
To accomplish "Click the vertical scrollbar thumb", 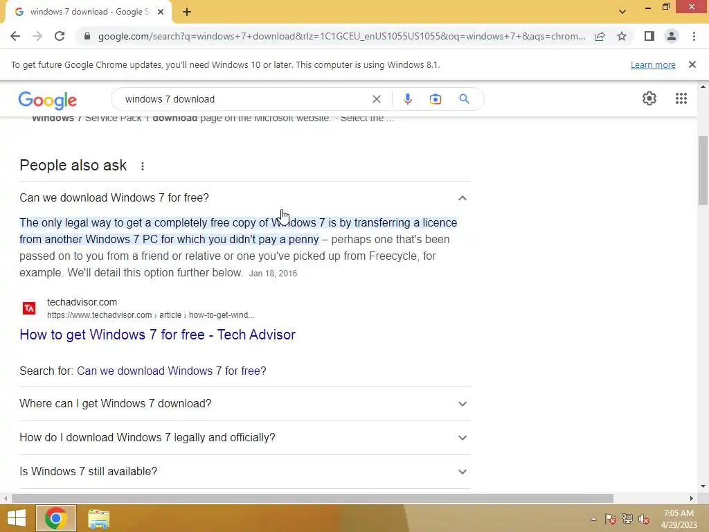I will [703, 170].
